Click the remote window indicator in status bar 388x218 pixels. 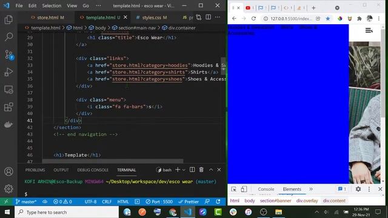click(6, 202)
